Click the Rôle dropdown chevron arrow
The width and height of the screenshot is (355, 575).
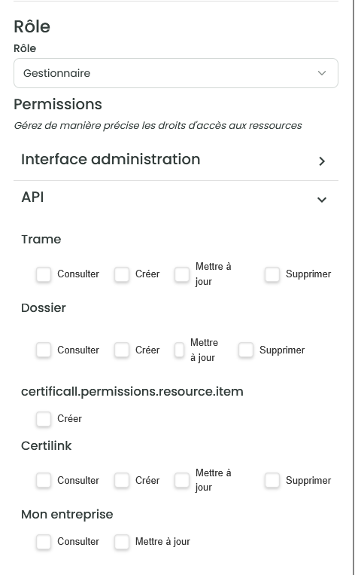pyautogui.click(x=322, y=73)
